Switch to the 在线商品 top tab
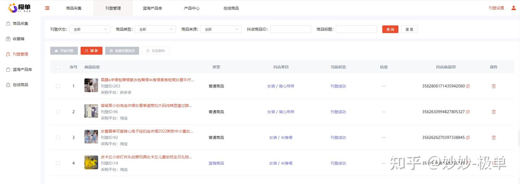Screen dimensions: 520x184 tap(231, 8)
